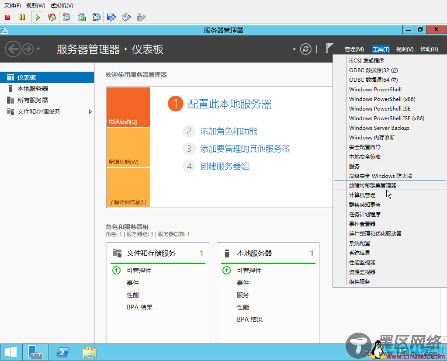Open the 管理(M) menu
Image resolution: width=447 pixels, height=361 pixels.
(354, 49)
